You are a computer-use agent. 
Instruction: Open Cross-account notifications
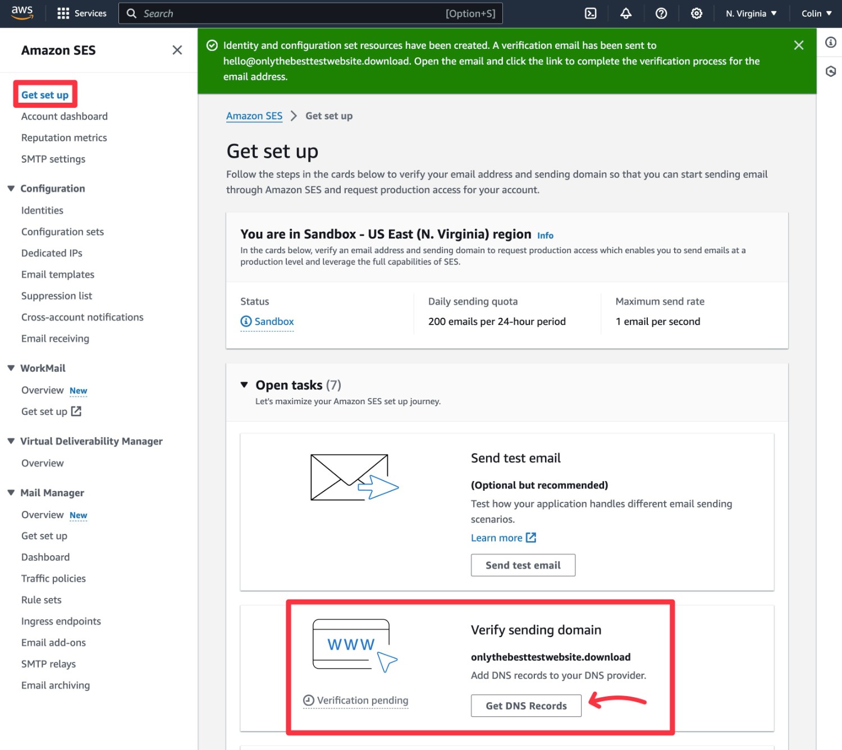pos(83,317)
